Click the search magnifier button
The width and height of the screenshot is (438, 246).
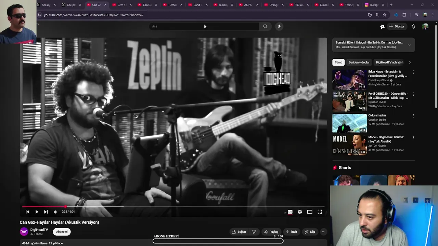(x=265, y=26)
